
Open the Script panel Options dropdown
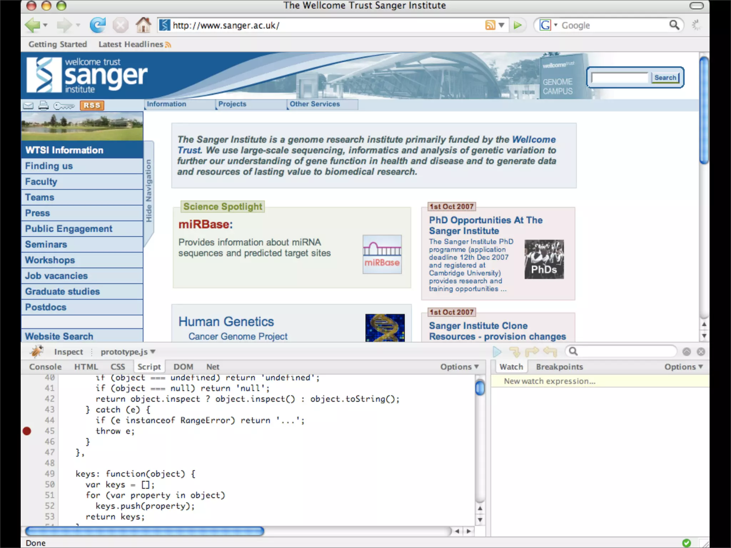click(459, 367)
